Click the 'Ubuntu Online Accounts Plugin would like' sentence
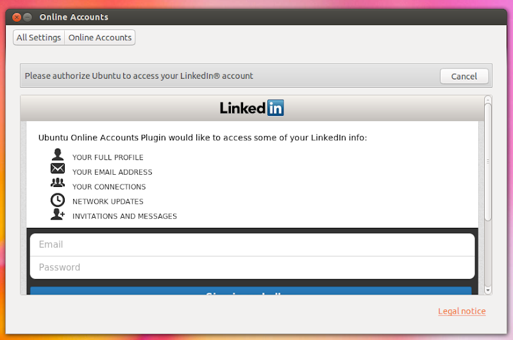This screenshot has width=513, height=340. click(x=203, y=138)
